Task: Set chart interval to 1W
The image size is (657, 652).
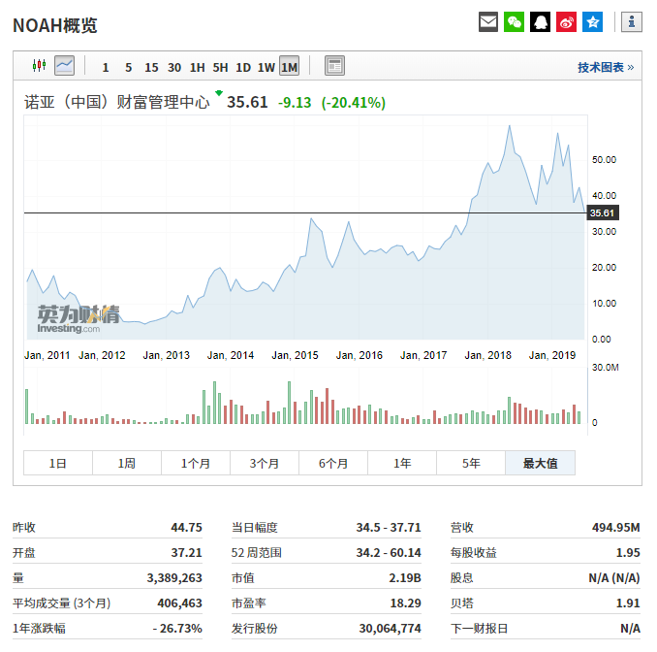Action: coord(266,67)
